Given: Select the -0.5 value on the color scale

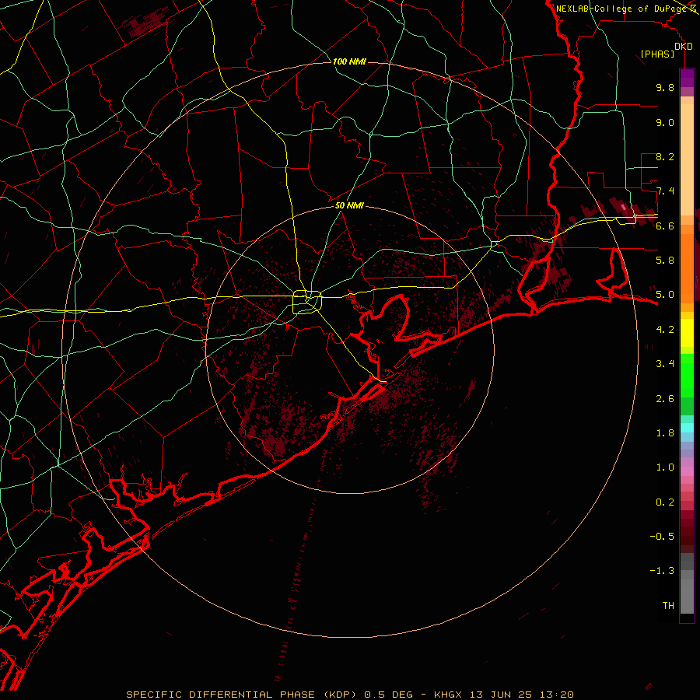Looking at the screenshot, I should coord(662,537).
